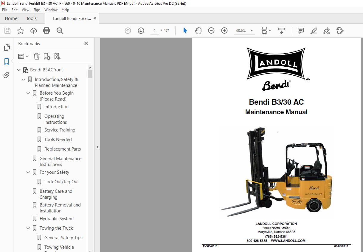Viewport: 363px width, 252px height.
Task: Select the arrow Selection tool
Action: click(x=185, y=31)
